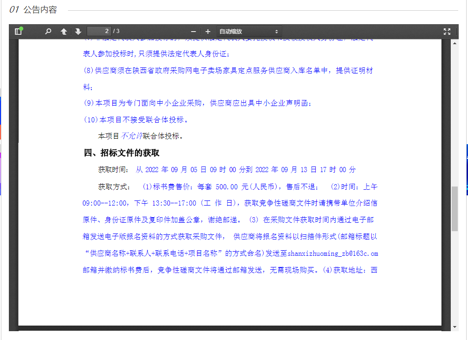Click the italic 不允许 text

click(132, 136)
